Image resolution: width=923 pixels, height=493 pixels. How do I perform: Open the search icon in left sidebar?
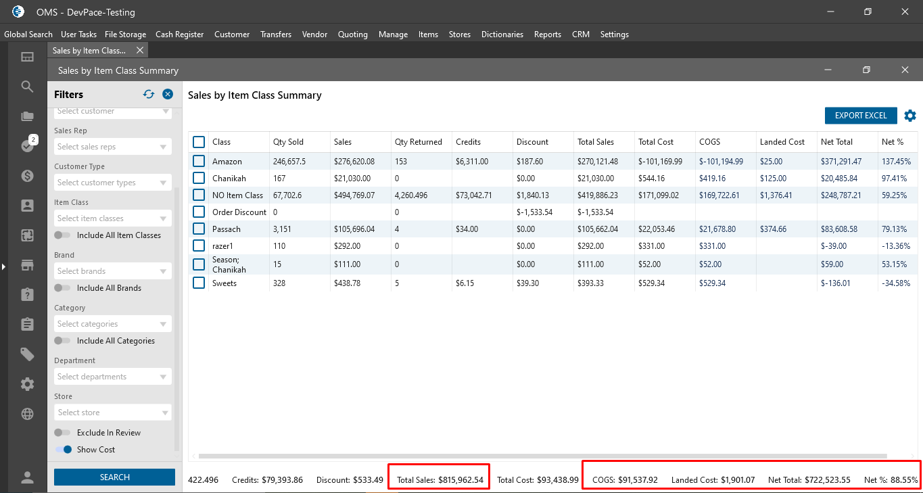point(27,87)
